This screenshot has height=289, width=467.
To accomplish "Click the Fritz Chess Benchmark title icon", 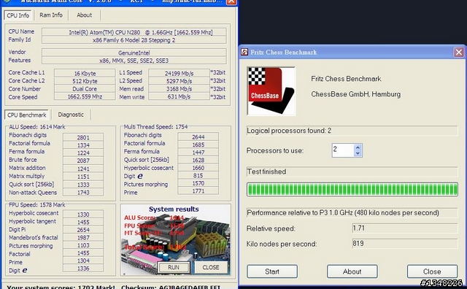I will coord(244,52).
